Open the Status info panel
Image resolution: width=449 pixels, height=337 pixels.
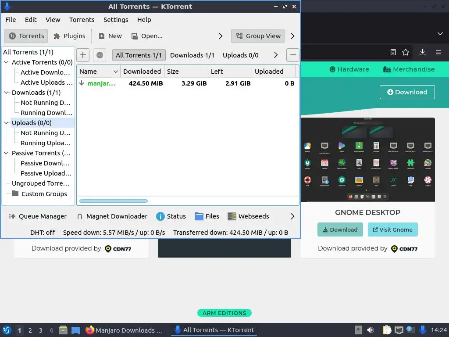point(171,216)
